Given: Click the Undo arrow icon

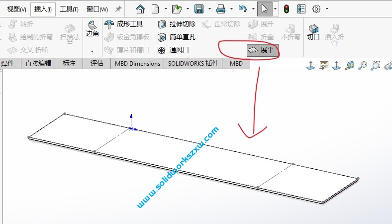Looking at the screenshot, I should point(242,9).
